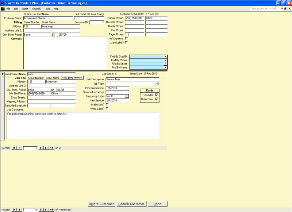Image resolution: width=292 pixels, height=212 pixels.
Task: Uncheck the Reminder card checkbox
Action: point(157,95)
